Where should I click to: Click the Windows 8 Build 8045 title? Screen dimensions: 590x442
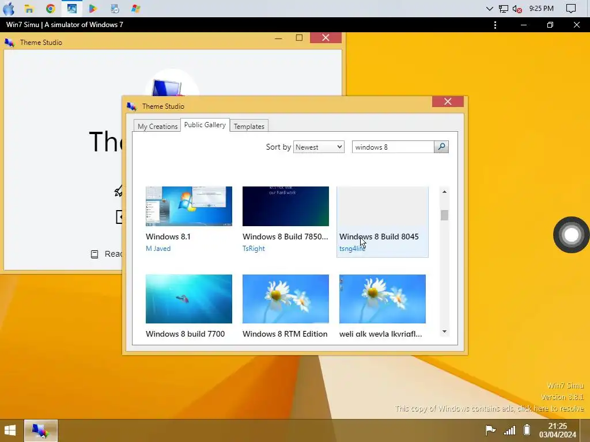click(x=379, y=237)
